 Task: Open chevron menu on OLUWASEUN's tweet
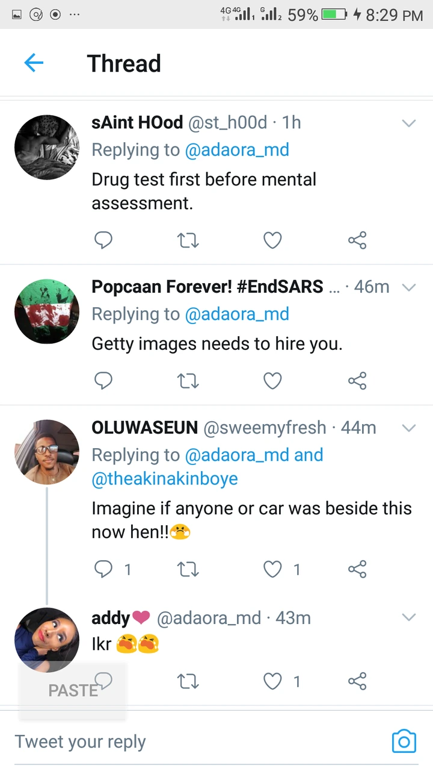click(x=409, y=428)
